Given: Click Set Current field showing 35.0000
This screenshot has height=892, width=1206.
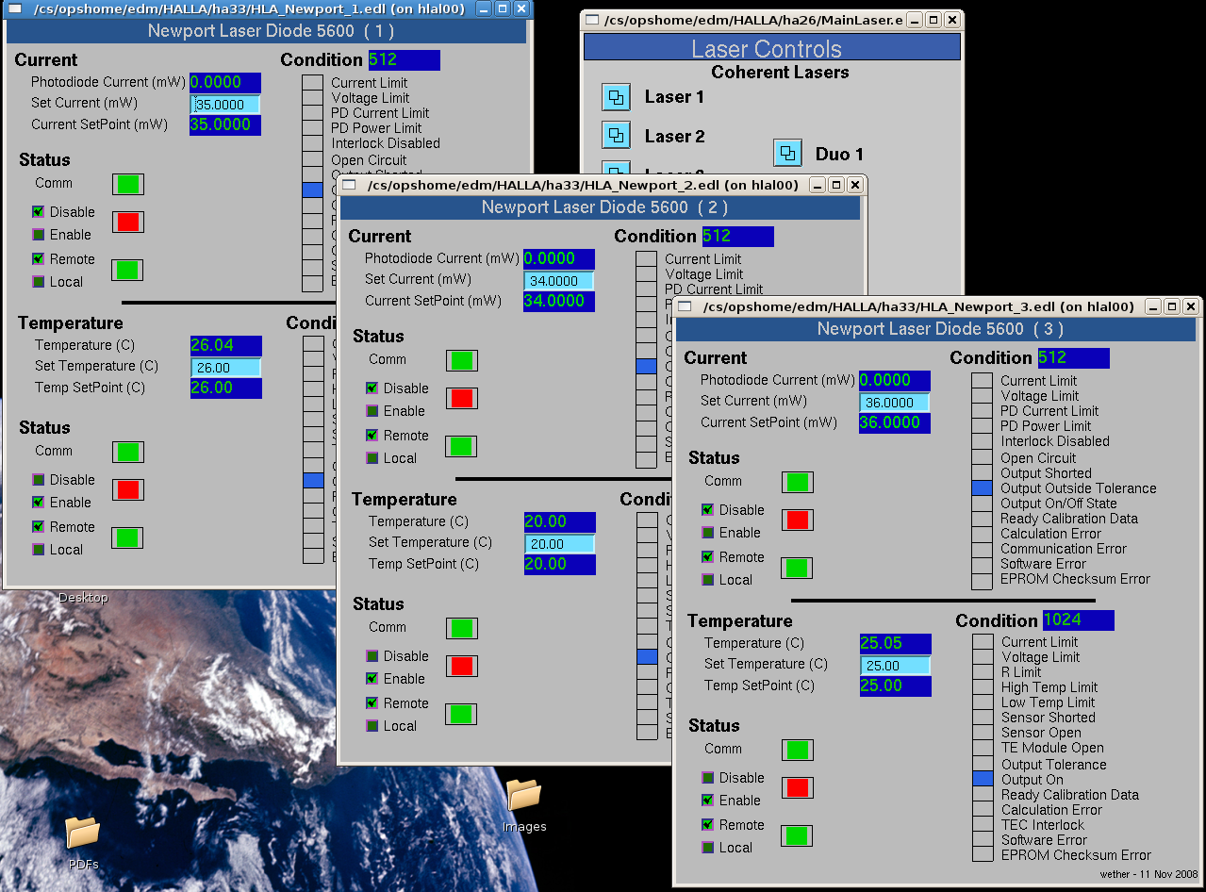Looking at the screenshot, I should click(x=225, y=105).
